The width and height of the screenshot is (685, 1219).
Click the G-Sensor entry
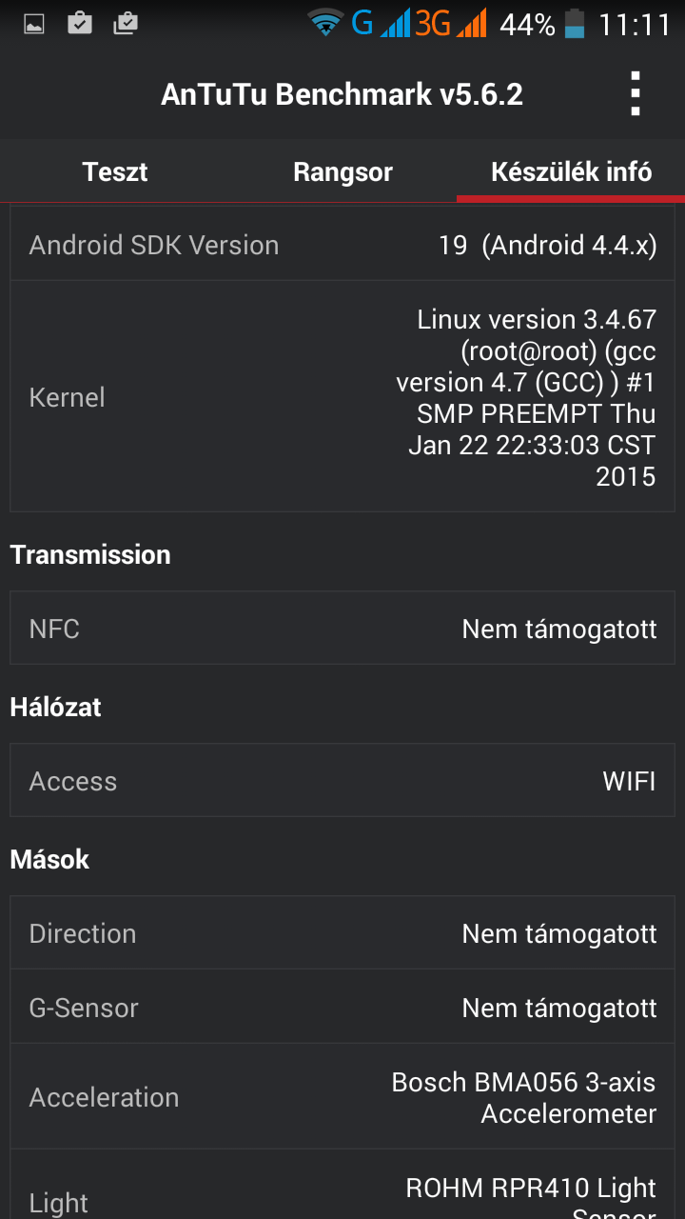(342, 1007)
